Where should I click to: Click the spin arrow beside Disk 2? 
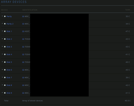click(2, 39)
